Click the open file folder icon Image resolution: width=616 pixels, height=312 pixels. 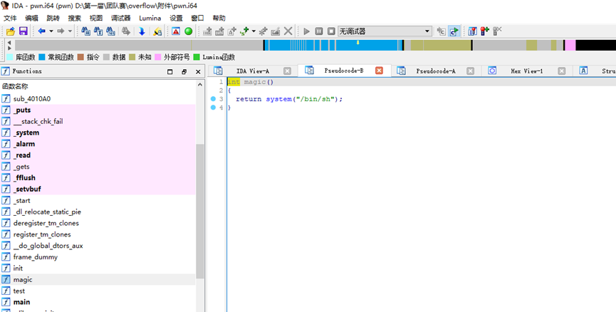pyautogui.click(x=10, y=31)
